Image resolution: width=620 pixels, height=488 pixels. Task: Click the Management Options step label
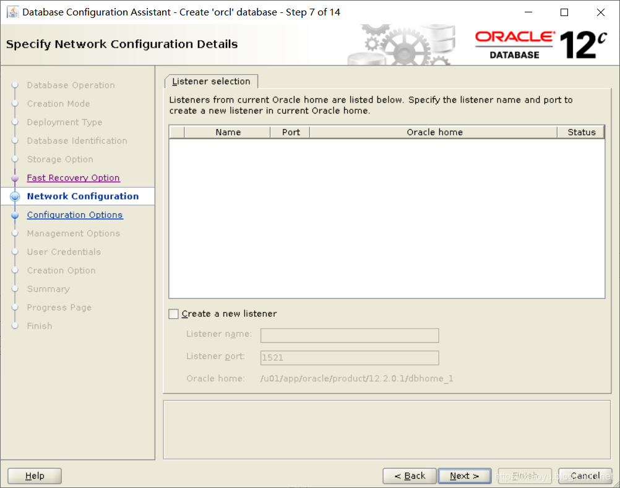click(x=74, y=233)
